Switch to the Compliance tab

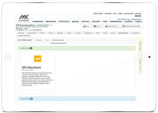[x=136, y=33]
